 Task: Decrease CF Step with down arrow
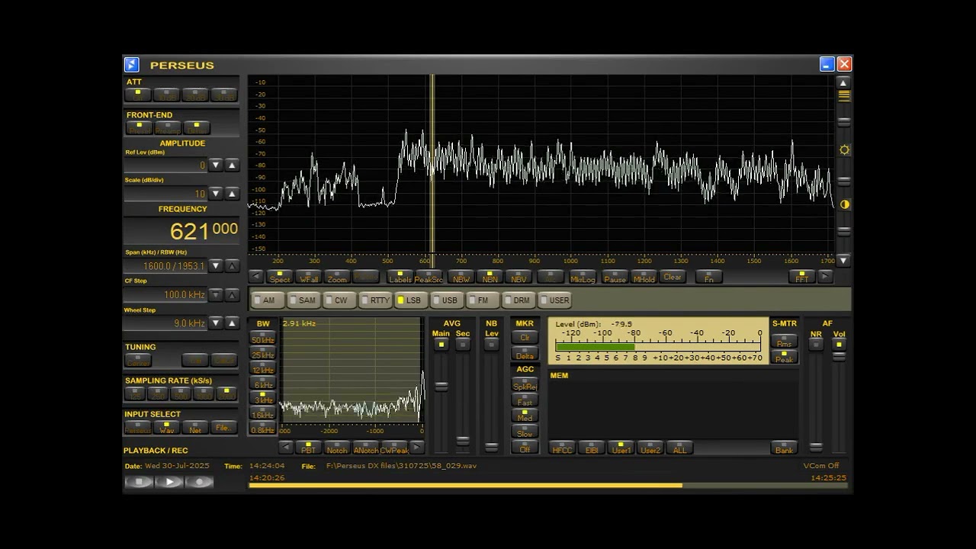(x=216, y=295)
